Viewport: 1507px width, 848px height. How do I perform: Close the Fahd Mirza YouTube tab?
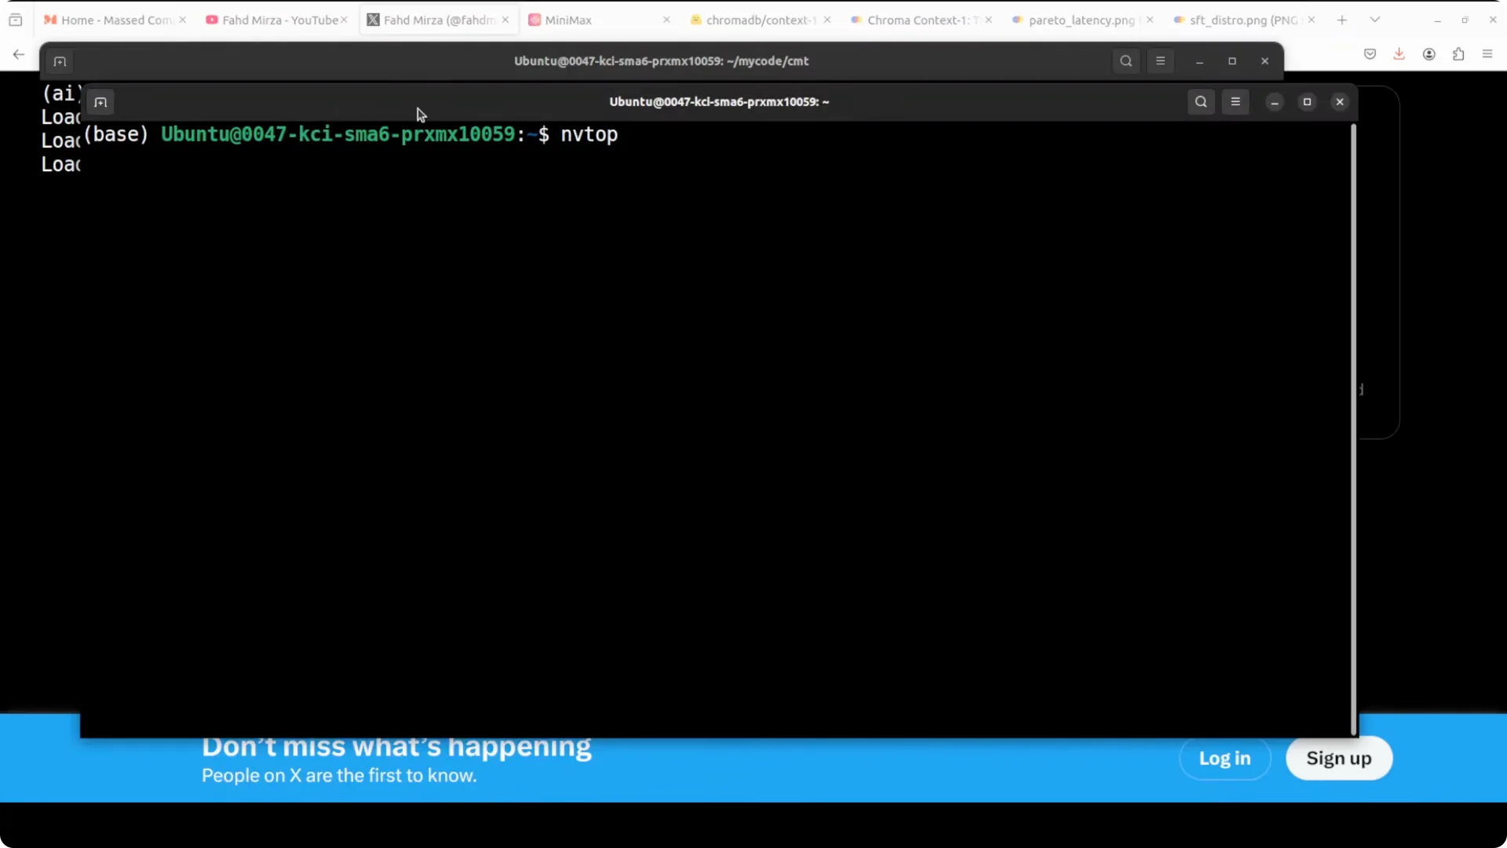pyautogui.click(x=344, y=20)
